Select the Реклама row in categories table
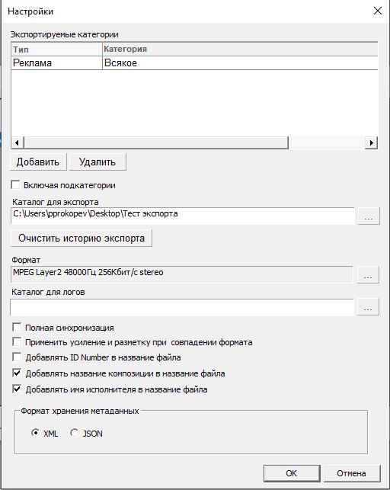This screenshot has height=490, width=390. pos(194,63)
